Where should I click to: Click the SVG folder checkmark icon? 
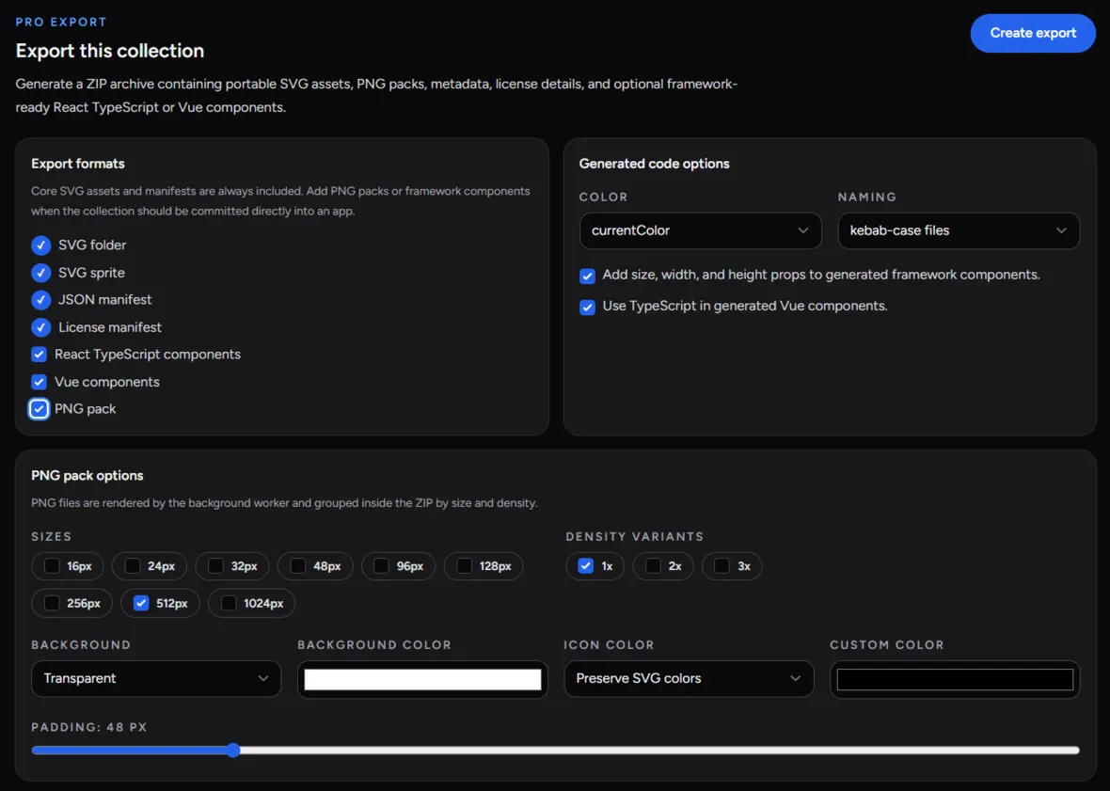[x=41, y=245]
